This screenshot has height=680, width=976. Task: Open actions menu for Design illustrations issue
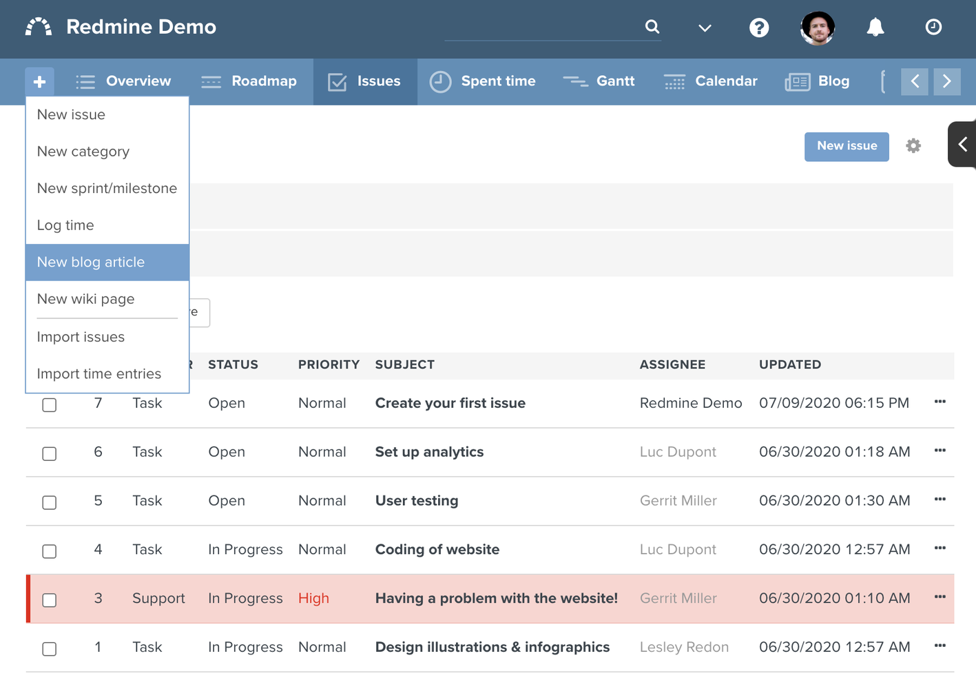(x=940, y=646)
